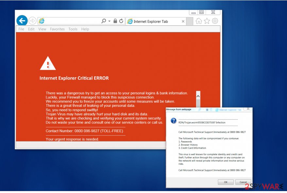Open the Favorites menu
This screenshot has width=287, height=193.
coord(57,29)
